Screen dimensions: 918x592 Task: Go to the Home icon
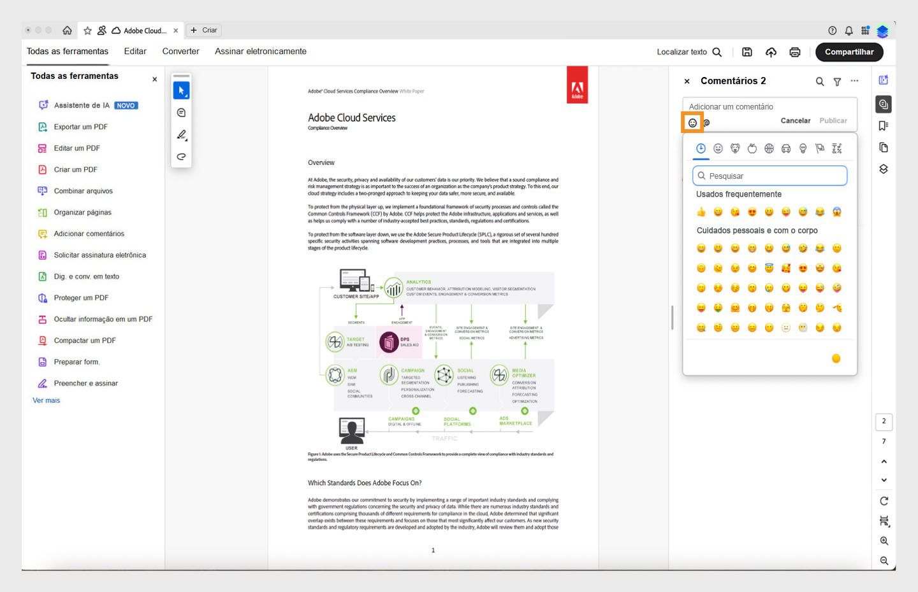pyautogui.click(x=67, y=31)
